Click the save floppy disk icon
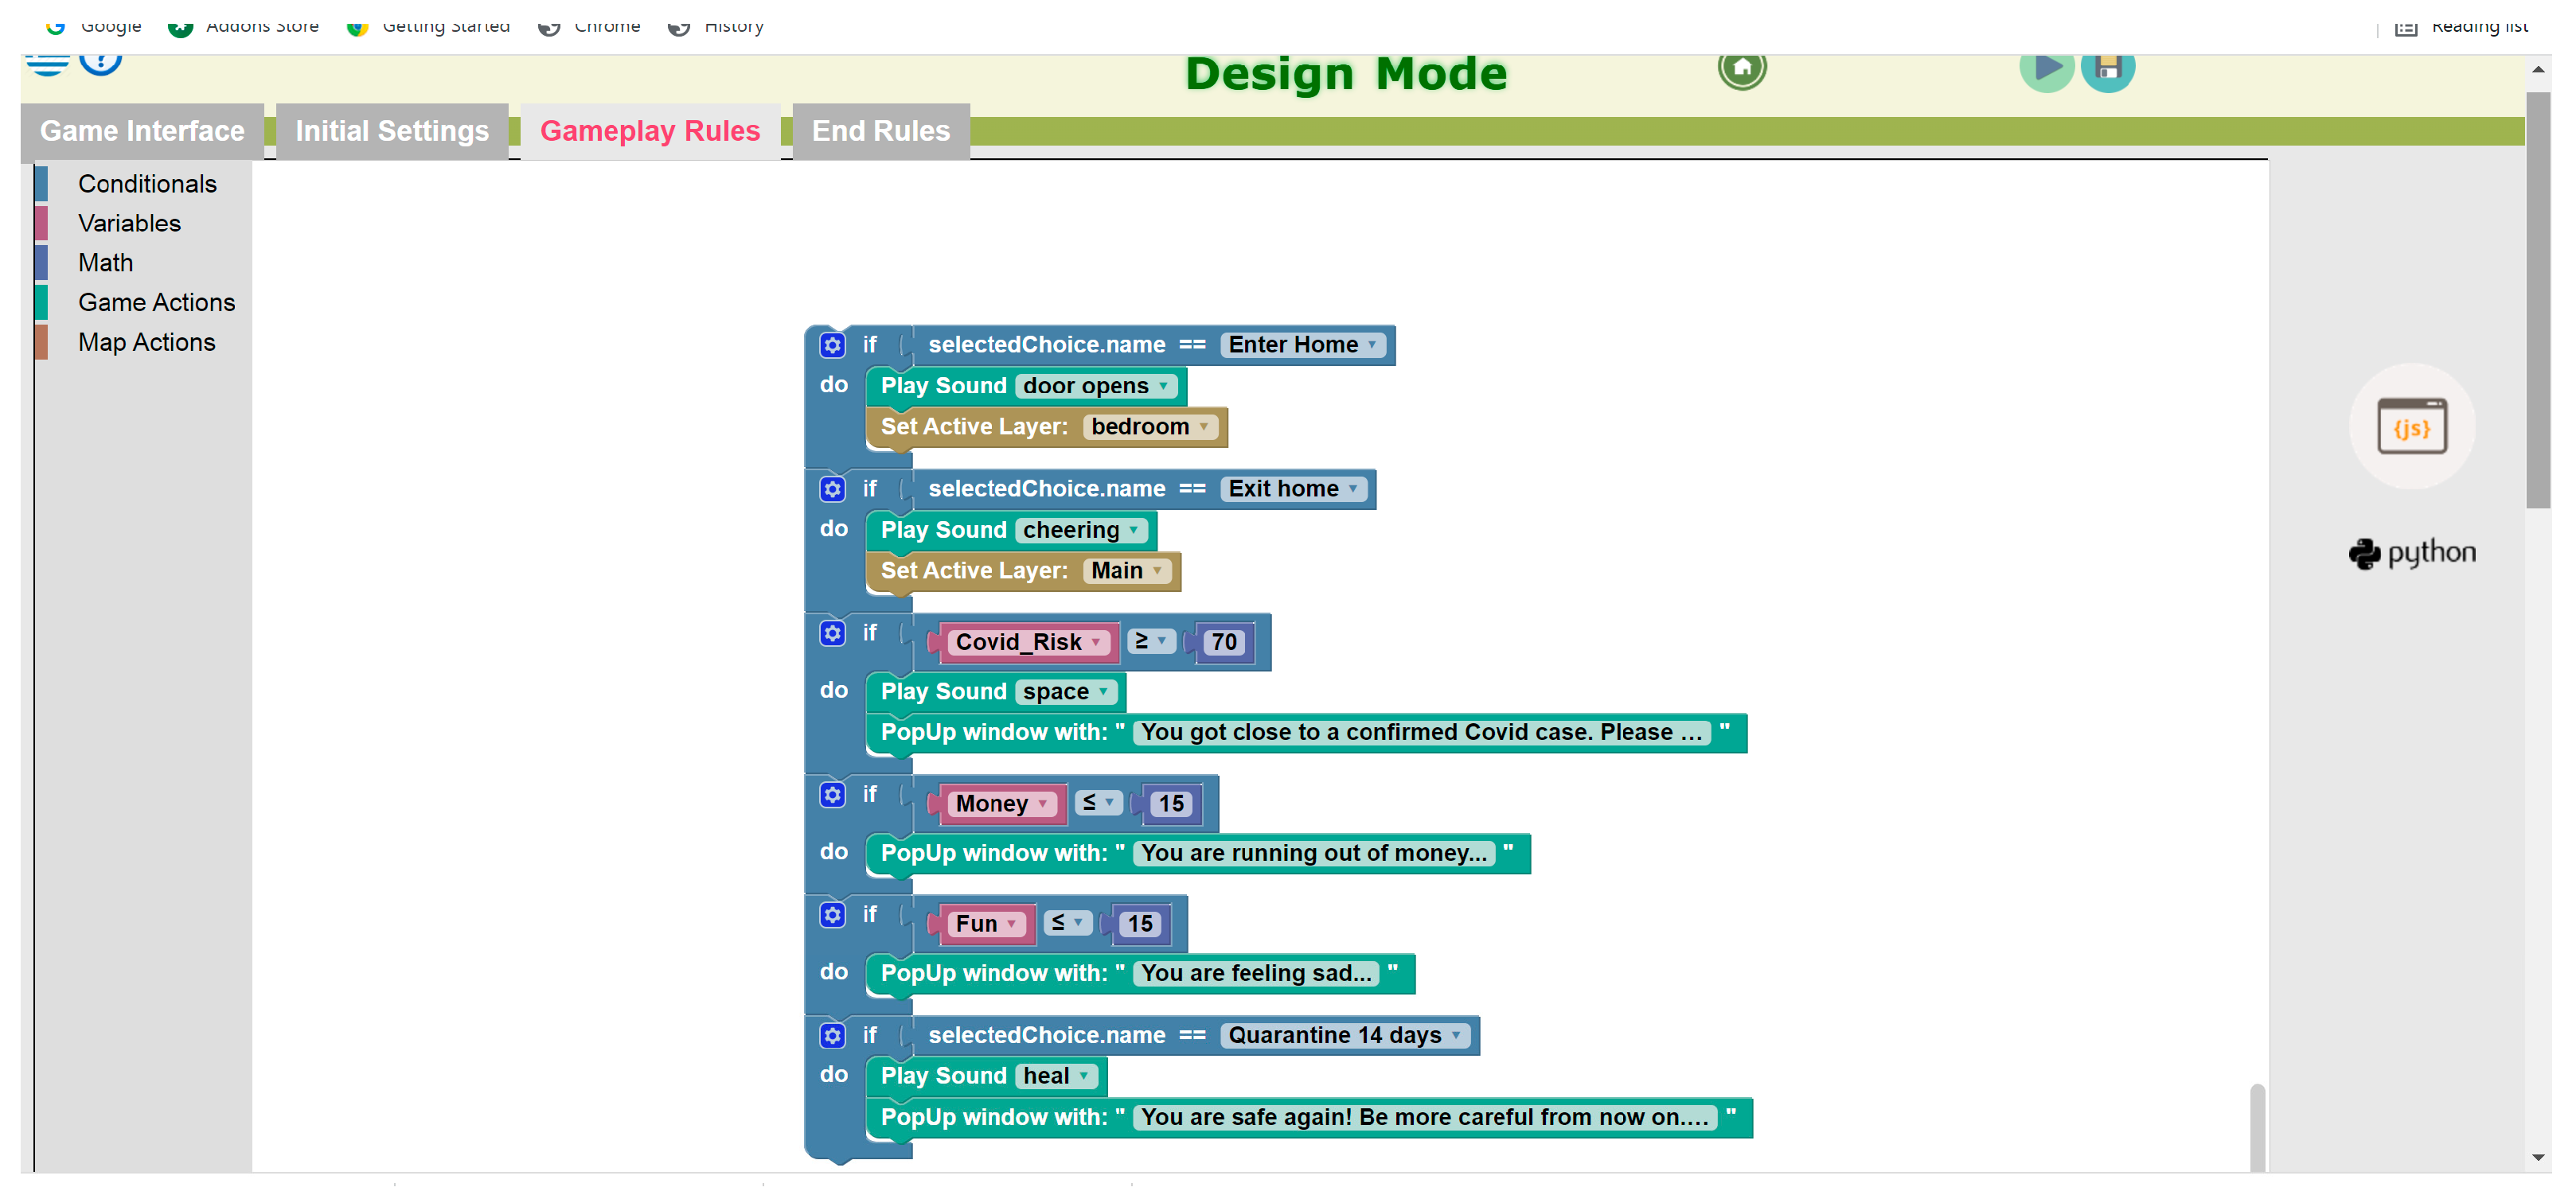The width and height of the screenshot is (2576, 1195). (x=2108, y=68)
